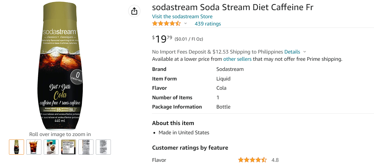
Task: Select the fifth thumbnail with narrow label
Action: pos(86,147)
